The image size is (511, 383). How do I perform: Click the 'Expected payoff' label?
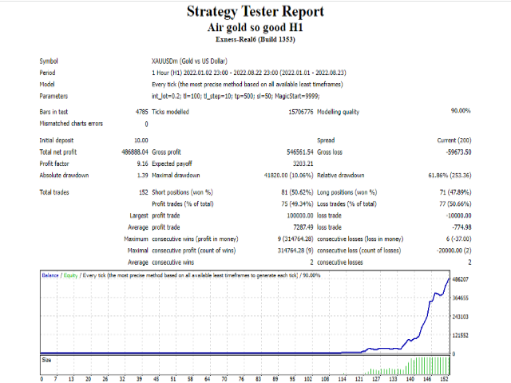[x=172, y=164]
